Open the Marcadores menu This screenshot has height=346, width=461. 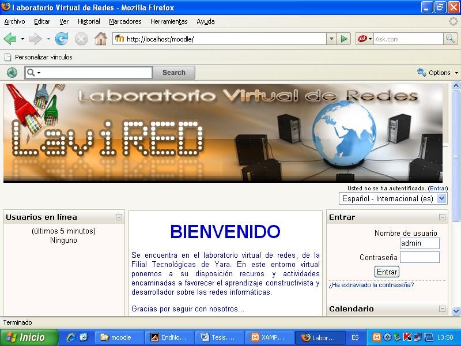(x=125, y=21)
